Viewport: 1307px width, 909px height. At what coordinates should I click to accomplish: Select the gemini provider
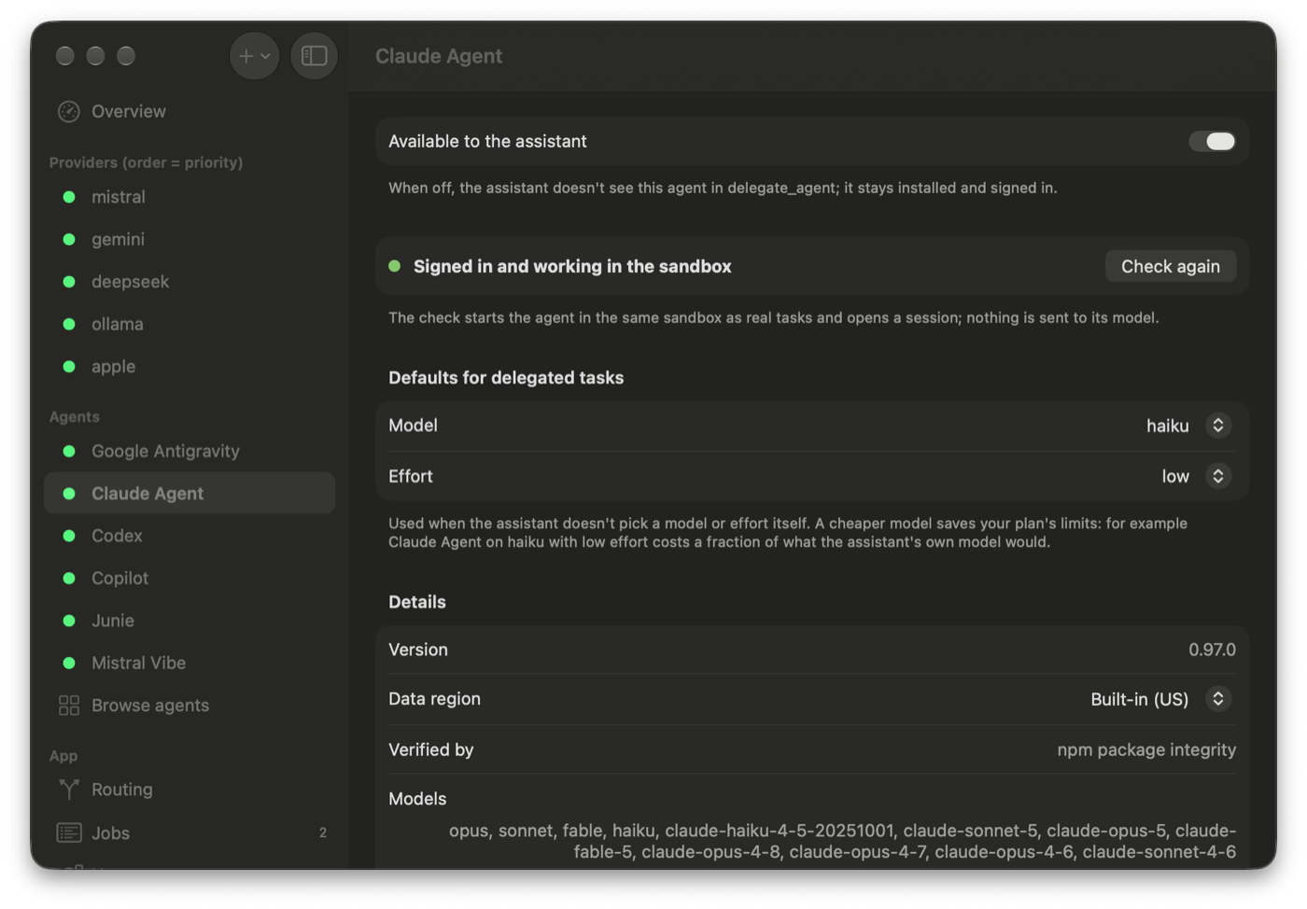click(190, 240)
